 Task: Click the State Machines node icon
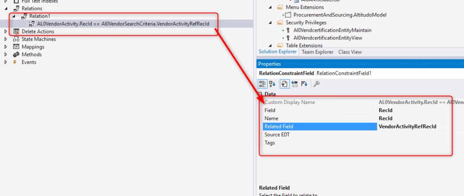[x=16, y=39]
